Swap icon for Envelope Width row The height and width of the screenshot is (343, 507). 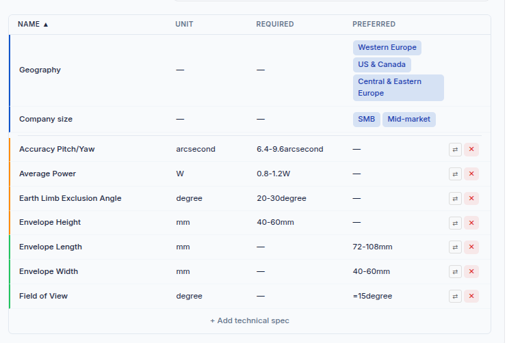click(455, 272)
